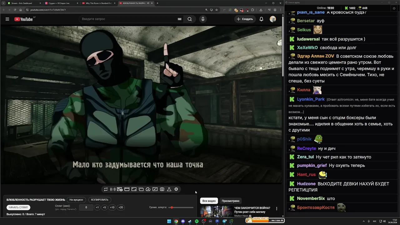Open the YouTube hamburger guide menu
400x225 pixels.
coord(7,19)
